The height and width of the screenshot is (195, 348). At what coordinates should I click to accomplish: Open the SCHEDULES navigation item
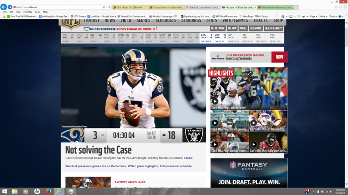(x=166, y=21)
